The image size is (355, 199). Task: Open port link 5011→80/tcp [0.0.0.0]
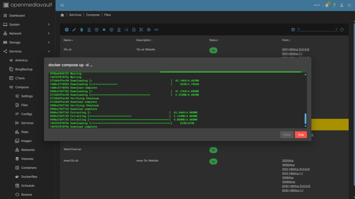295,49
